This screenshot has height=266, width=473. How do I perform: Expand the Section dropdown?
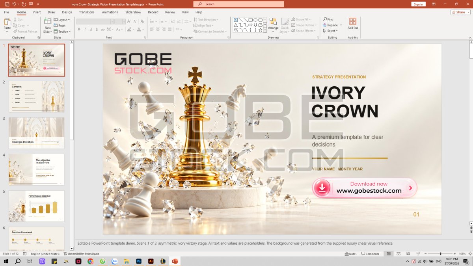point(62,32)
